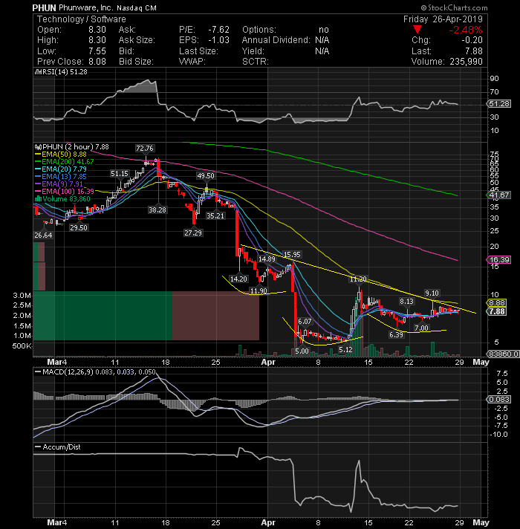Click the green 41.67 EMA axis tag

click(x=498, y=195)
